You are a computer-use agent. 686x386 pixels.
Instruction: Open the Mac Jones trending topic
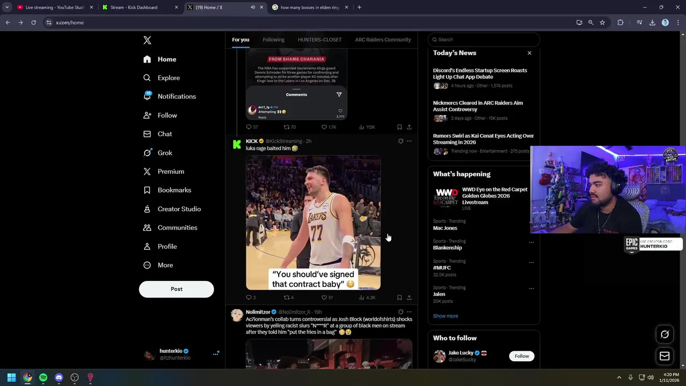pos(445,228)
